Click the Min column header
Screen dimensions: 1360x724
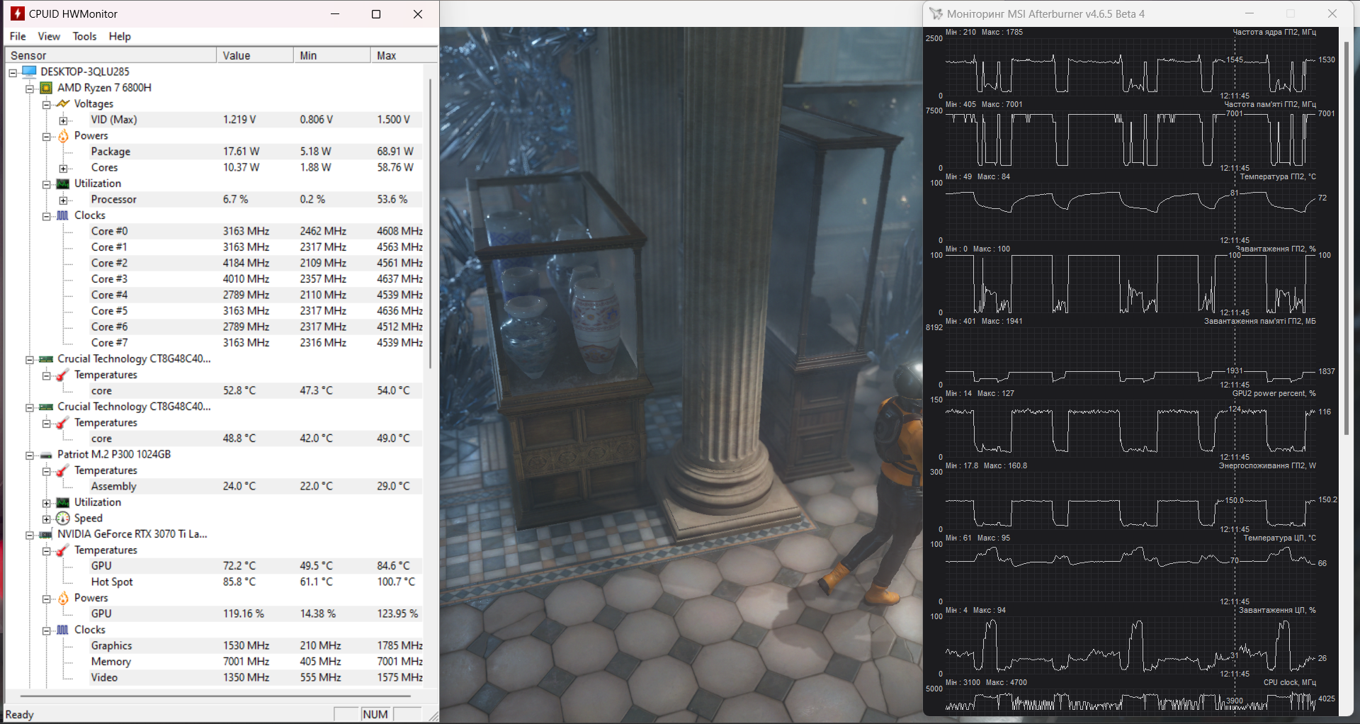pos(332,55)
